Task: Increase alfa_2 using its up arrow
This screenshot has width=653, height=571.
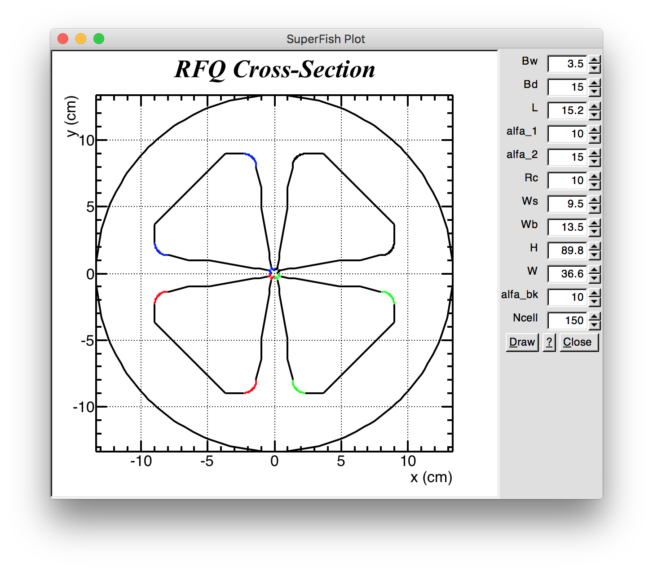Action: pyautogui.click(x=595, y=153)
